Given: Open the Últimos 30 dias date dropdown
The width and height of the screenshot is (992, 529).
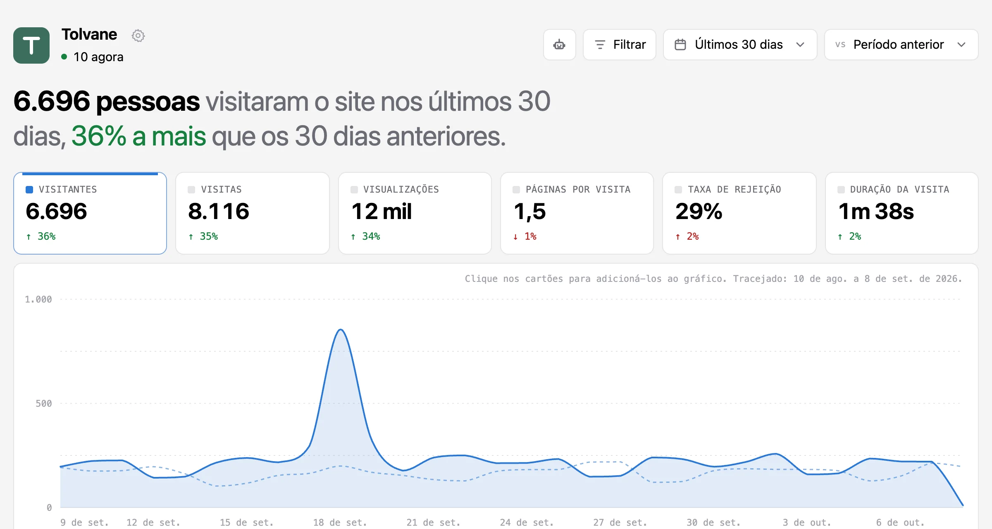Looking at the screenshot, I should coord(740,45).
